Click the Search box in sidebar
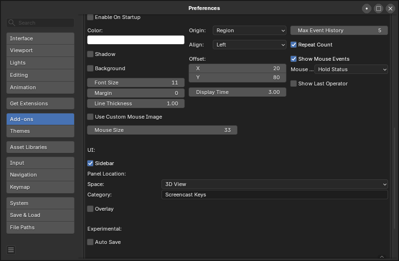 (x=40, y=23)
